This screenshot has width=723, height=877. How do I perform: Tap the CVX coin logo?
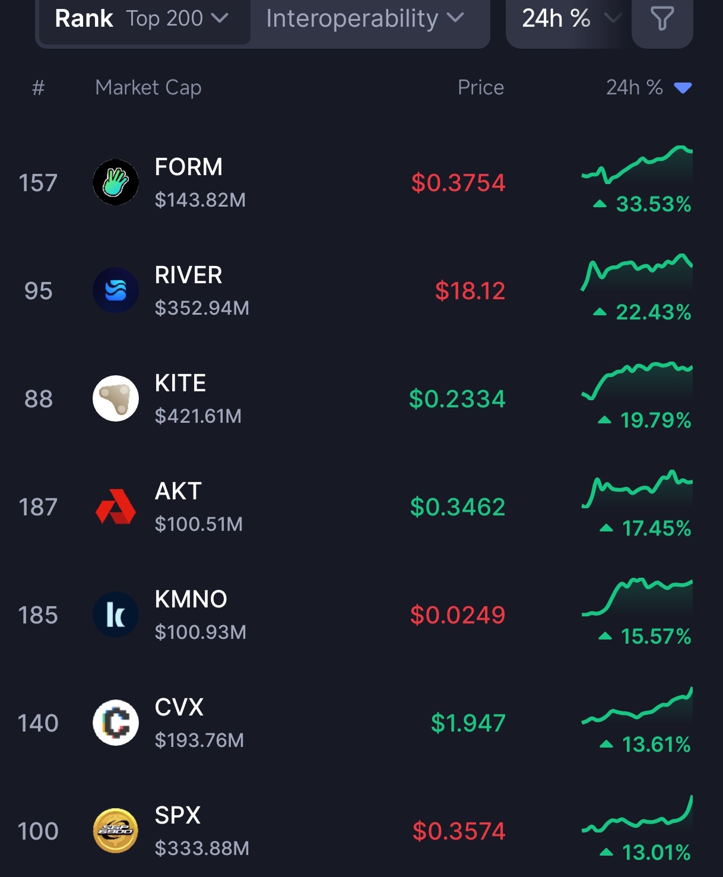coord(116,723)
